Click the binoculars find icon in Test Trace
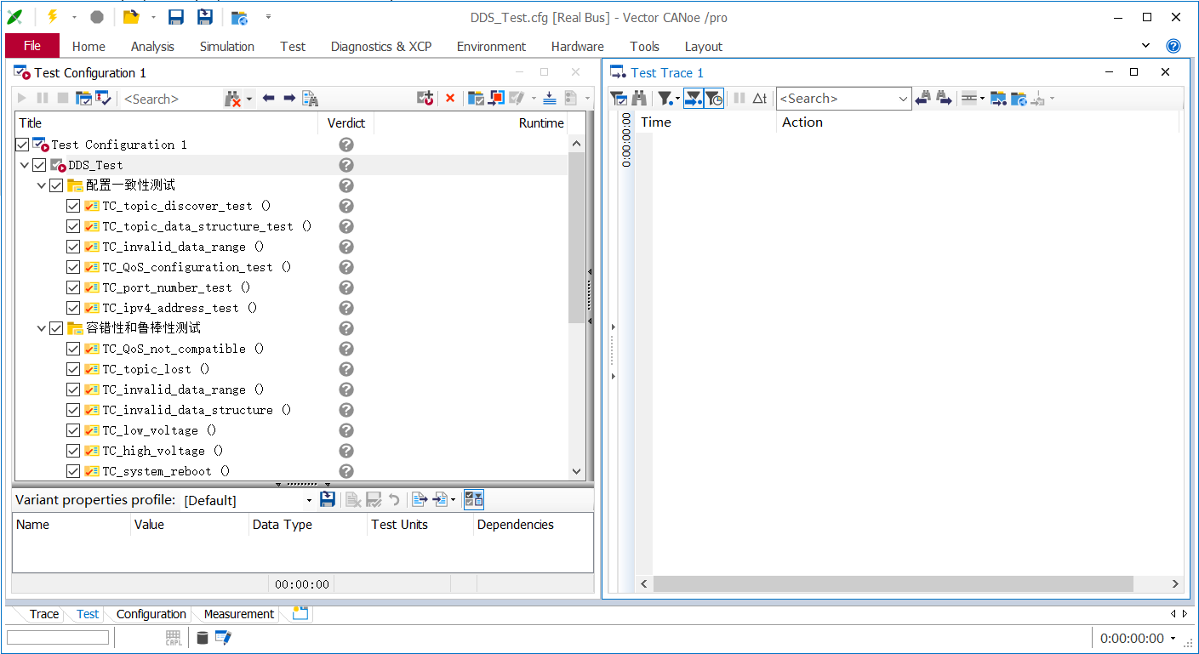Image resolution: width=1199 pixels, height=654 pixels. [x=639, y=99]
